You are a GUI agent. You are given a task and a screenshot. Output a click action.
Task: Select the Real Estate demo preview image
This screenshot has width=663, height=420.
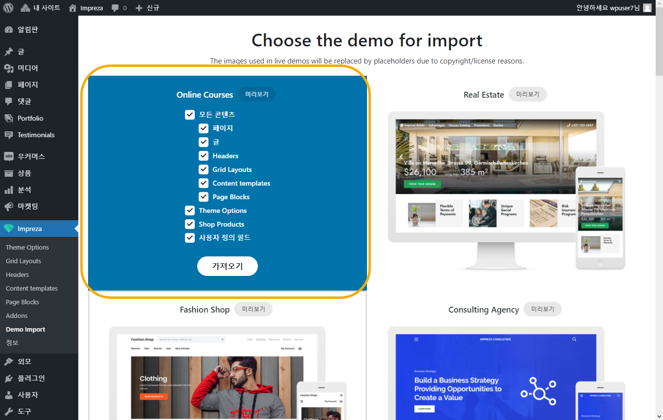(506, 190)
